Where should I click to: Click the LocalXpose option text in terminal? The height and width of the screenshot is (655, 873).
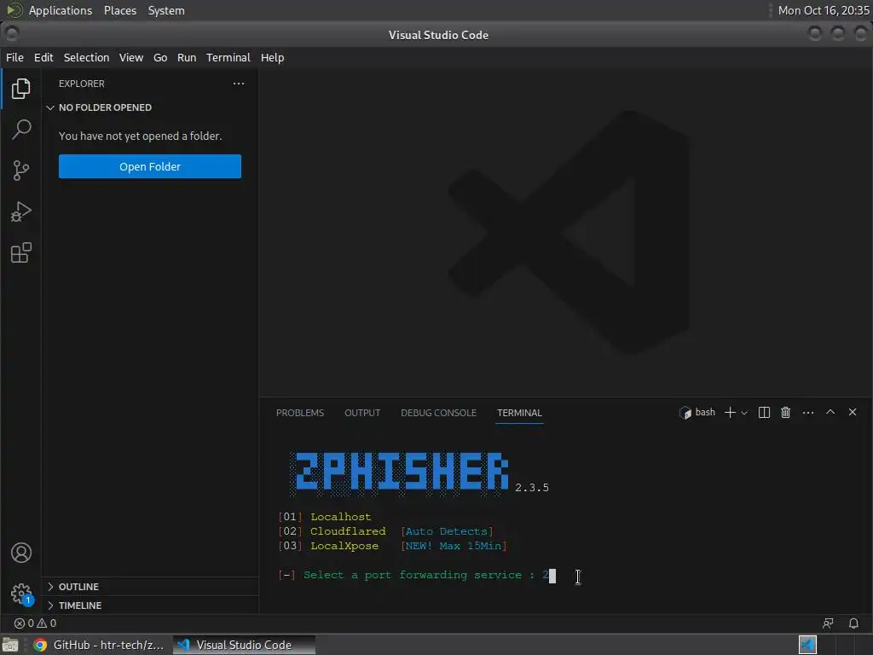344,546
